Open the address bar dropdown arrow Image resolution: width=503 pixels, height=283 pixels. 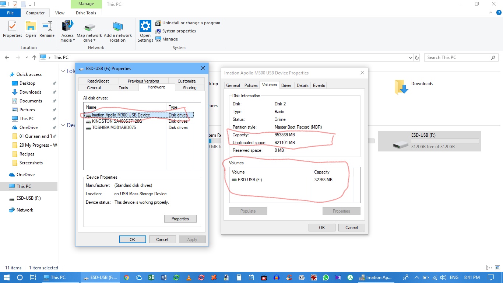pyautogui.click(x=410, y=57)
